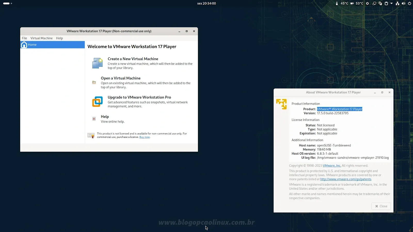Click host name openSUSE-Tumbleweed
The width and height of the screenshot is (413, 232).
tap(334, 145)
